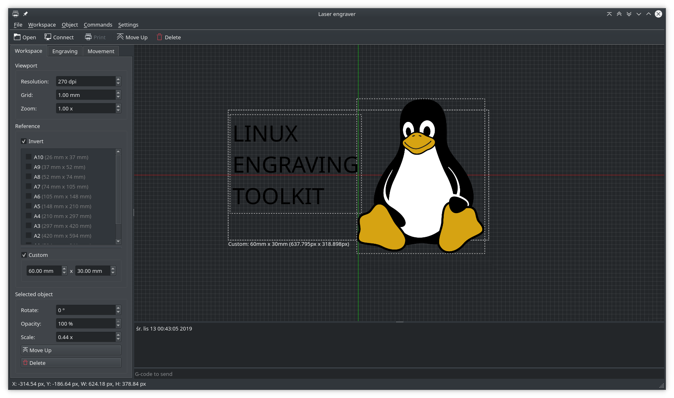This screenshot has width=674, height=398.
Task: Click the Scale field showing 0.44 x
Action: (86, 337)
